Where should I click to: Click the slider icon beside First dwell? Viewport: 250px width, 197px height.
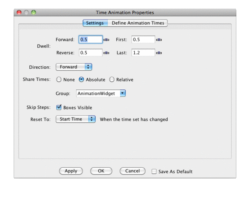click(159, 40)
